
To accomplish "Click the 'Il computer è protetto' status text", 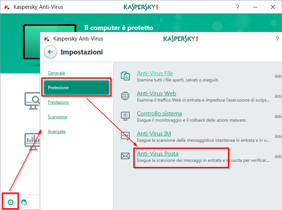I will (x=119, y=28).
